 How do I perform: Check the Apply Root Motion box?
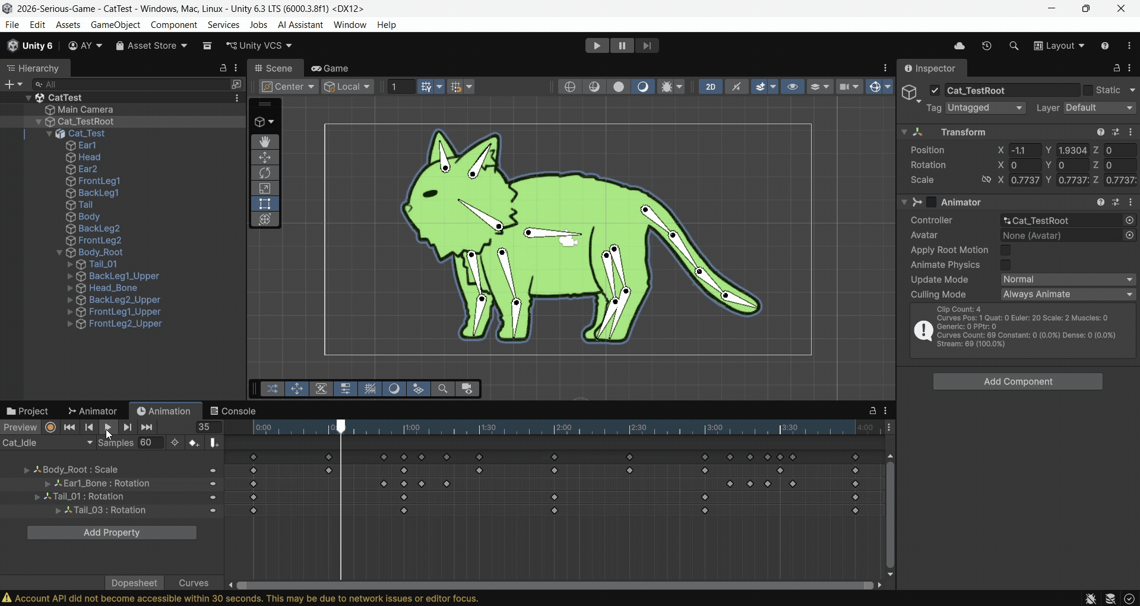click(x=1006, y=250)
